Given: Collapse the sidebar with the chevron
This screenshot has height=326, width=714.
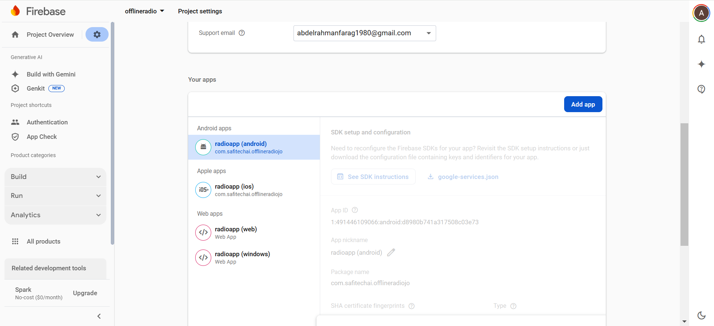Looking at the screenshot, I should (99, 316).
